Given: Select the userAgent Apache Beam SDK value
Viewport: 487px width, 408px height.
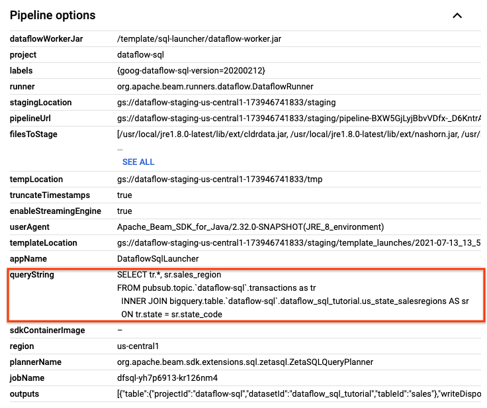Looking at the screenshot, I should click(250, 227).
